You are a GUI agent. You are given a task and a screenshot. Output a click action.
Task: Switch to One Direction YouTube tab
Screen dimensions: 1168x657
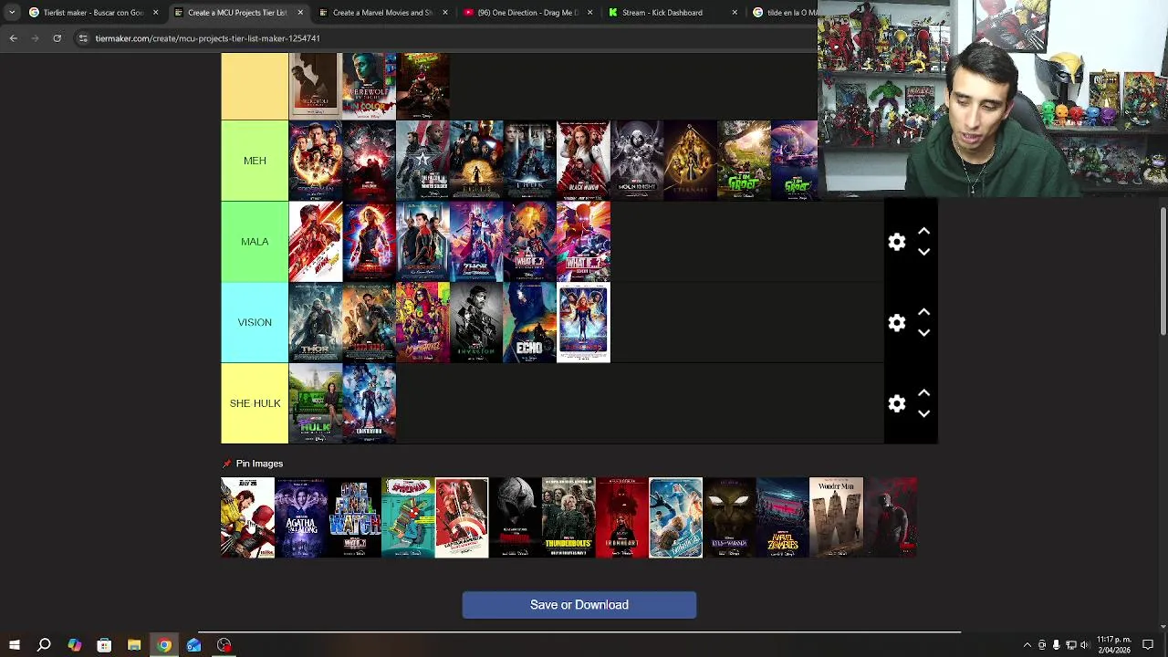(527, 13)
